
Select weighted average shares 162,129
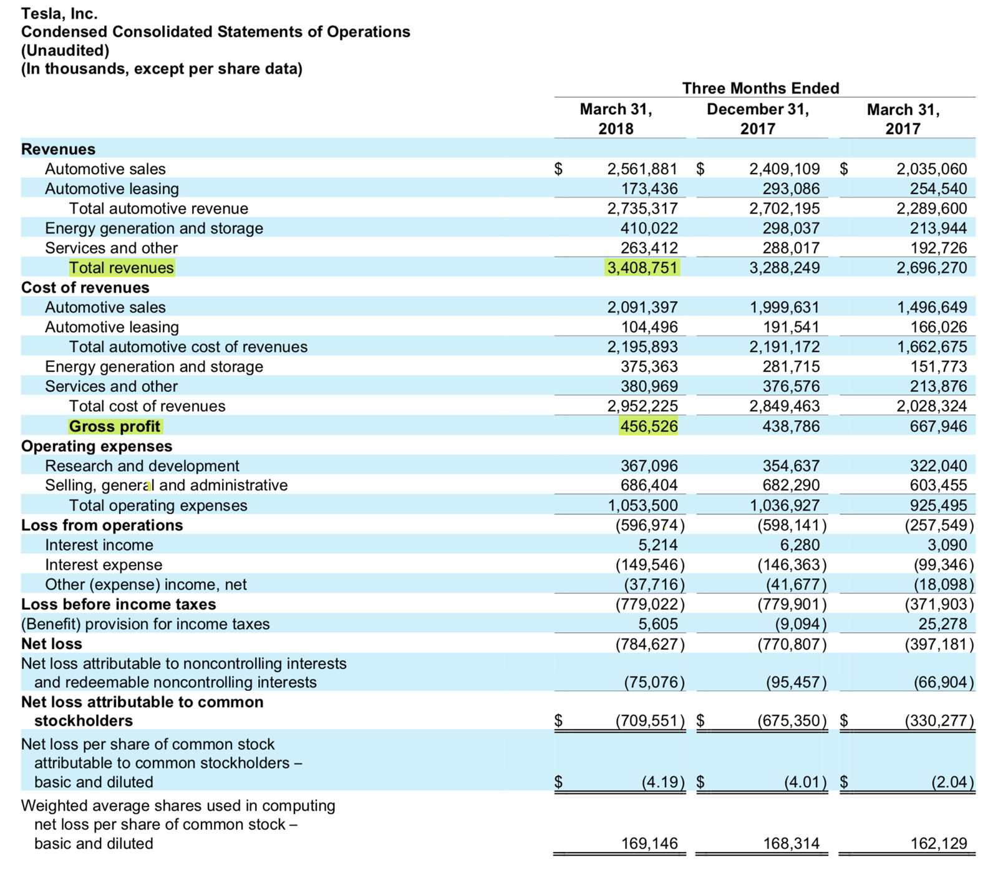pos(939,844)
